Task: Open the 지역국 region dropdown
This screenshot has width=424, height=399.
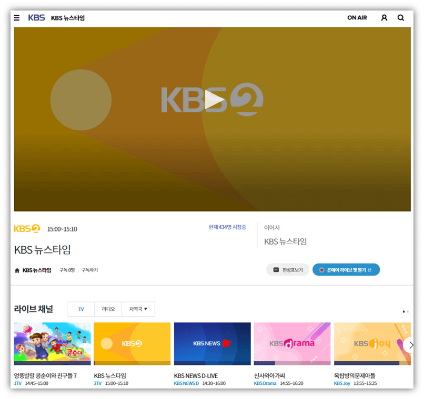Action: tap(138, 309)
